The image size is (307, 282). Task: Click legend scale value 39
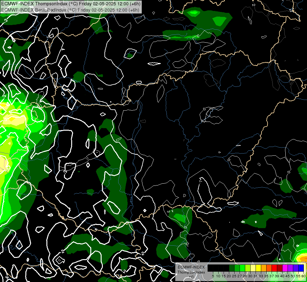coord(277,276)
